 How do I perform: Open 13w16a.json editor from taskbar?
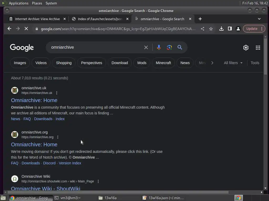[163, 198]
